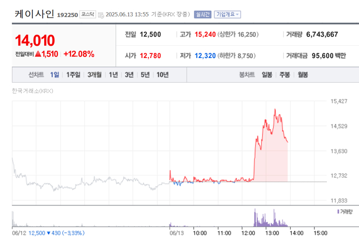Click the stock name 케이사인

pyautogui.click(x=34, y=14)
